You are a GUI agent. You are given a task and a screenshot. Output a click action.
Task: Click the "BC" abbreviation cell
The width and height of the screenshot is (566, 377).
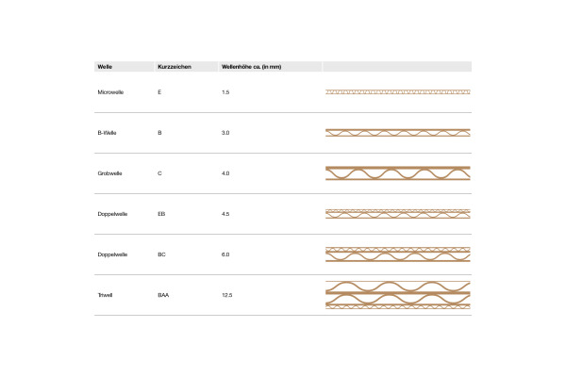(162, 254)
